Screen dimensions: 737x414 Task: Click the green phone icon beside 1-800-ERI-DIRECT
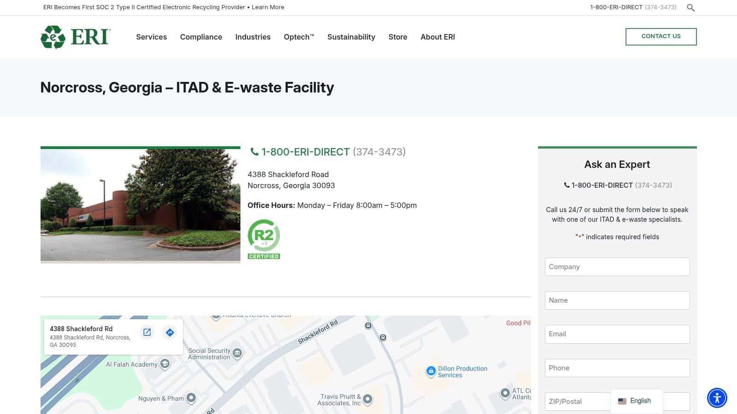coord(254,152)
